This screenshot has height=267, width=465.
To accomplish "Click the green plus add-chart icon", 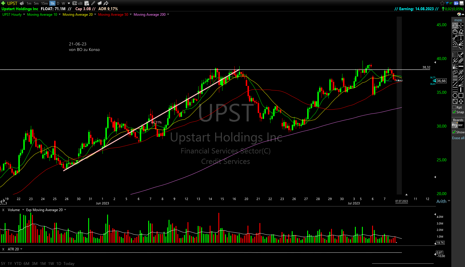I will click(3, 3).
